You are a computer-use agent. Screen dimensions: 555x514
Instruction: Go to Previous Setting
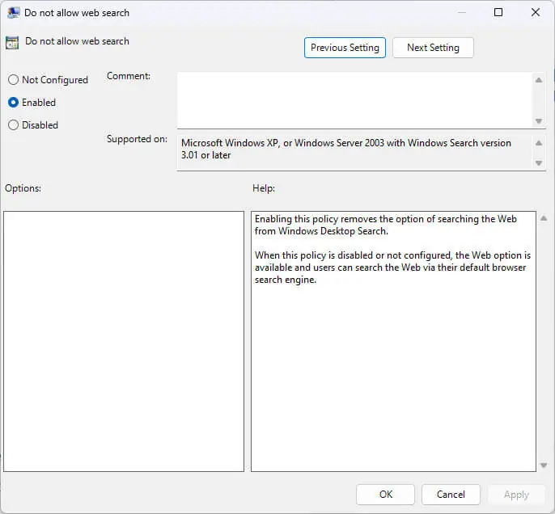pos(345,48)
